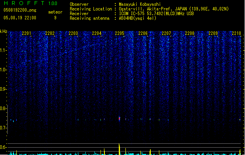245x155 pixels.
Task: Click the ICOM IC-575 receiver text
Action: tap(157, 14)
